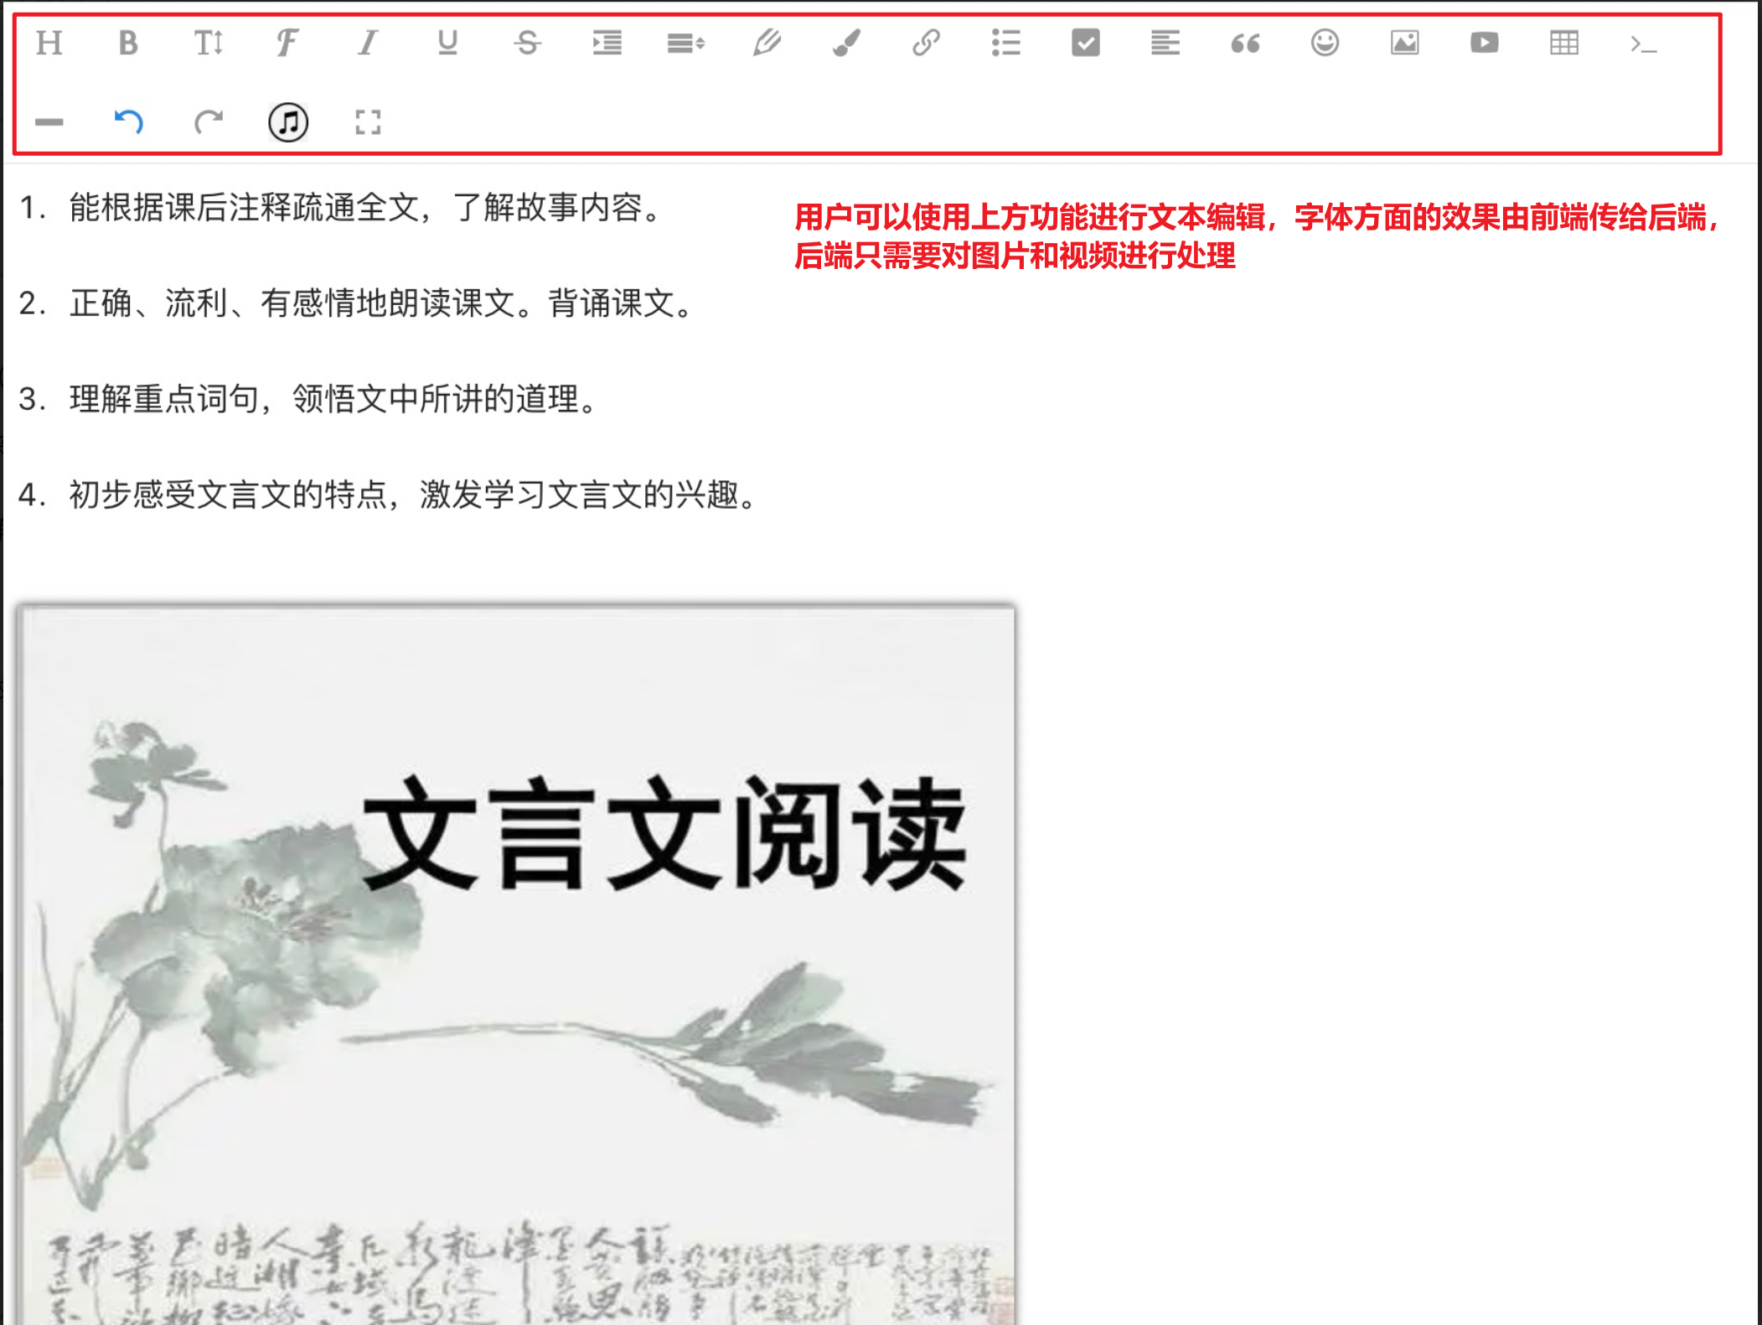Select the 文言文阅读 ink painting image
The width and height of the screenshot is (1762, 1325).
(516, 964)
